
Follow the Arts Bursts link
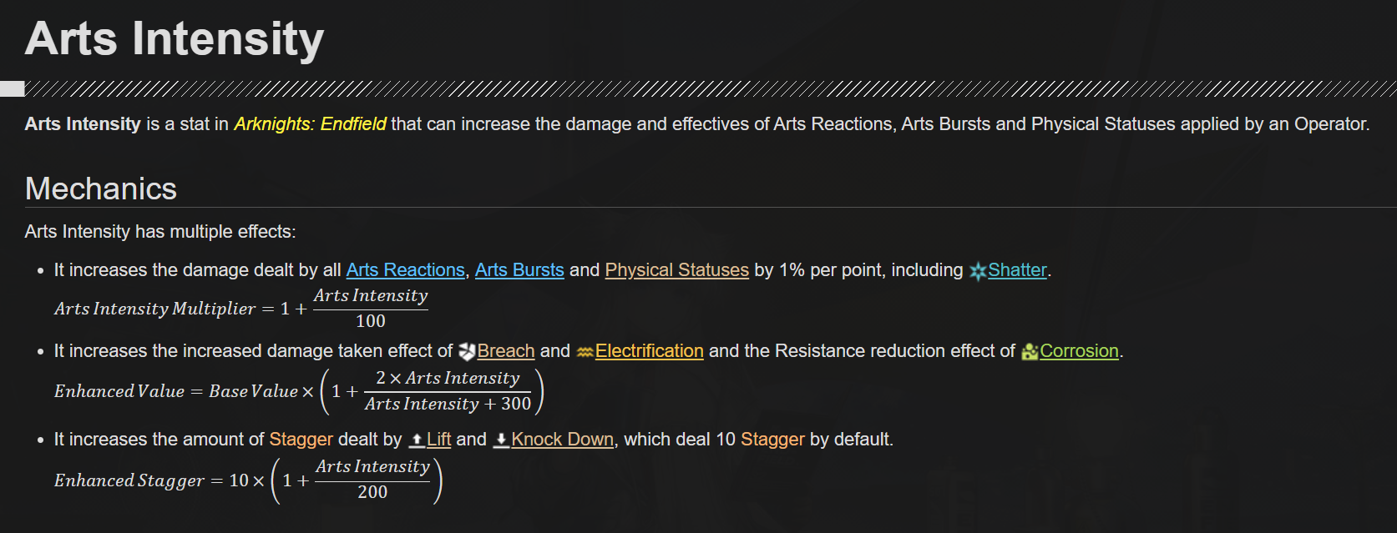pyautogui.click(x=519, y=270)
